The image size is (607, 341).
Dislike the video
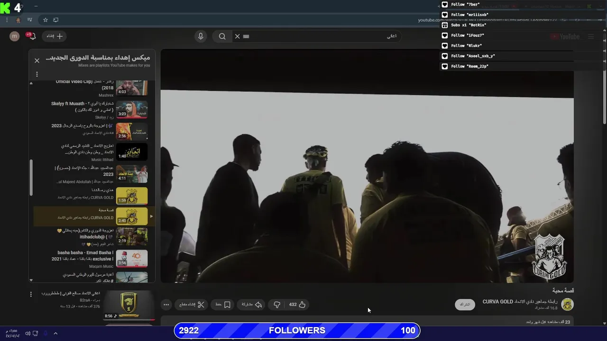pos(277,305)
